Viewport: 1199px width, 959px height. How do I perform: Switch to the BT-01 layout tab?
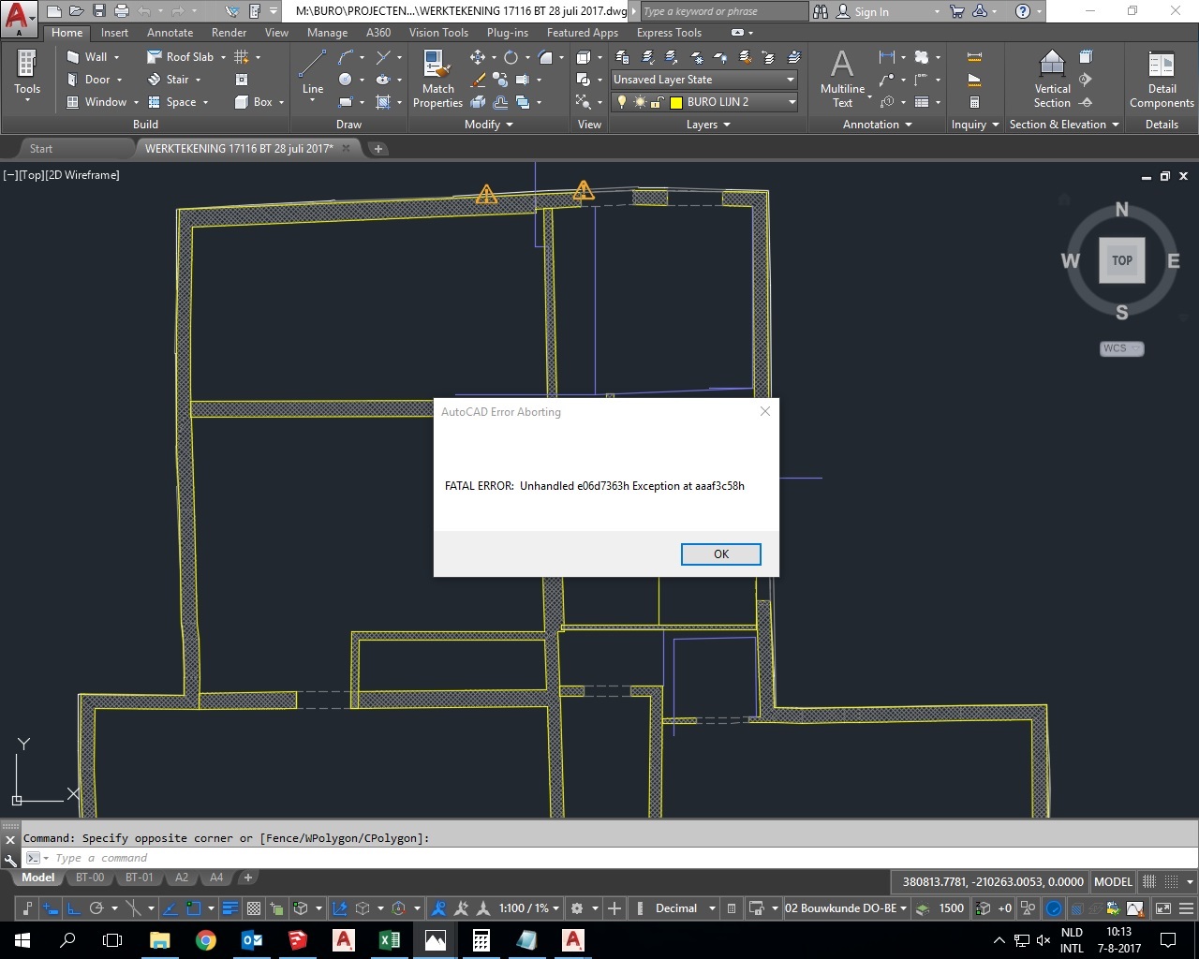[139, 878]
